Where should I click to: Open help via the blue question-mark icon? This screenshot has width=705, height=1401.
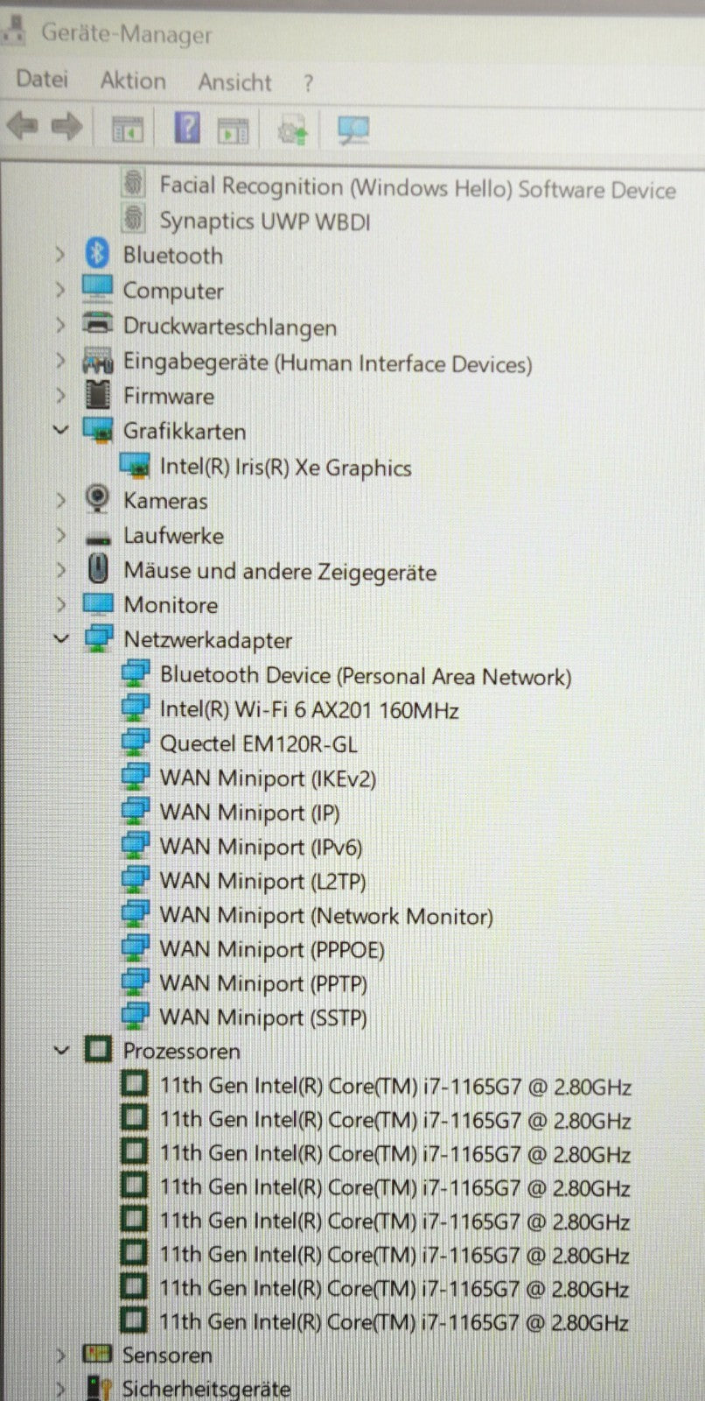(x=187, y=129)
